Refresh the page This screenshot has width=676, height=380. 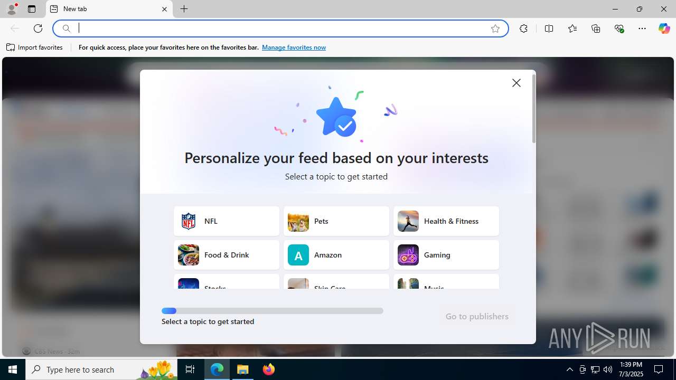[38, 28]
